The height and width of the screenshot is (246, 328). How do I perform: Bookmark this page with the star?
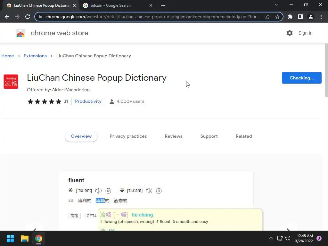(x=277, y=17)
